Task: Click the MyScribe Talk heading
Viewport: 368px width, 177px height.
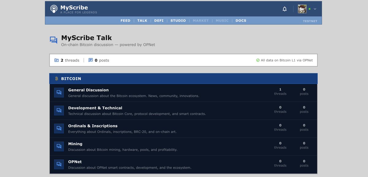Action: [86, 38]
